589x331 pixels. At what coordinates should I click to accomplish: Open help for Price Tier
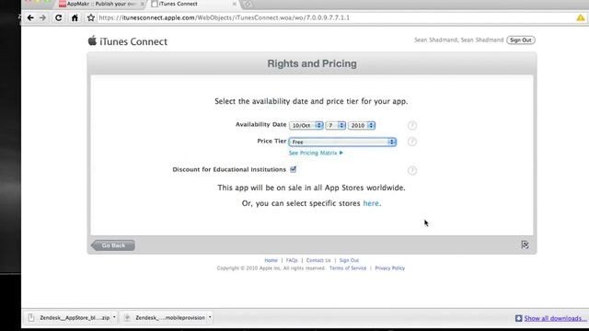coord(412,142)
